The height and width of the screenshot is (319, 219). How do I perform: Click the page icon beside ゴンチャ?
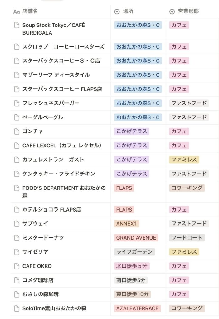pos(17,131)
